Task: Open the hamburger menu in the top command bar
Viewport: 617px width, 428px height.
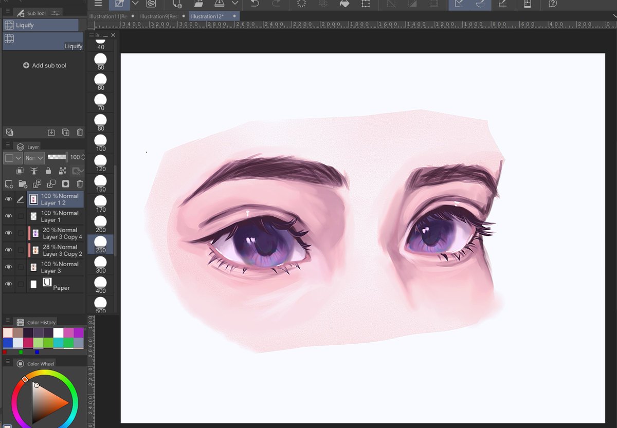Action: pyautogui.click(x=98, y=4)
